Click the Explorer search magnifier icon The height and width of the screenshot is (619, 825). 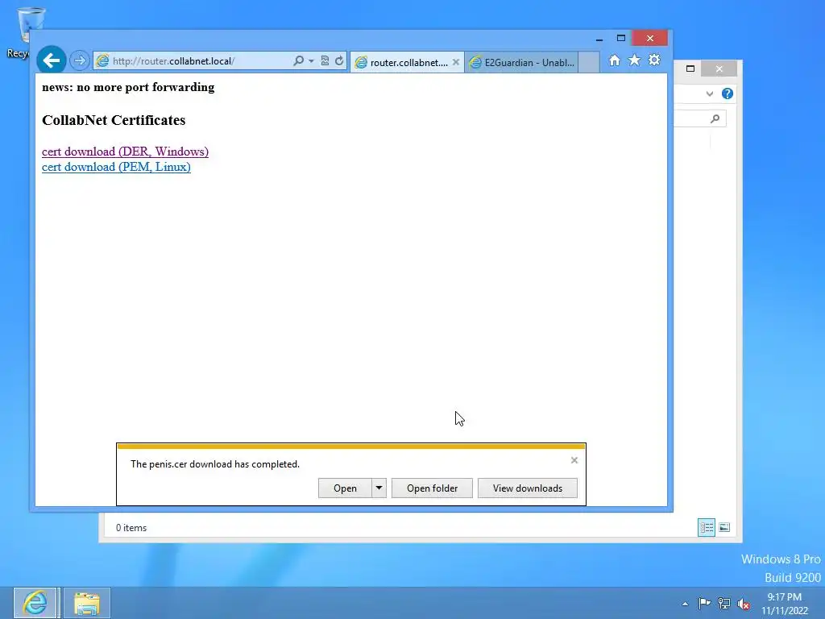tap(715, 119)
